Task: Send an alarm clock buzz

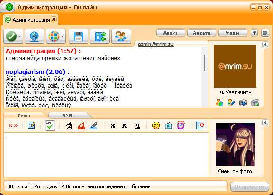Action: [x=181, y=125]
